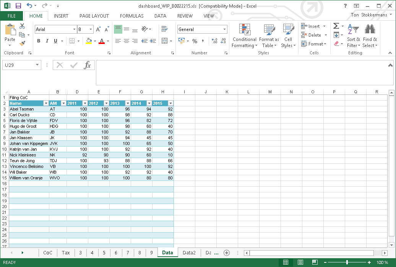
Task: Switch to Page Layout view in status bar
Action: tap(300, 262)
